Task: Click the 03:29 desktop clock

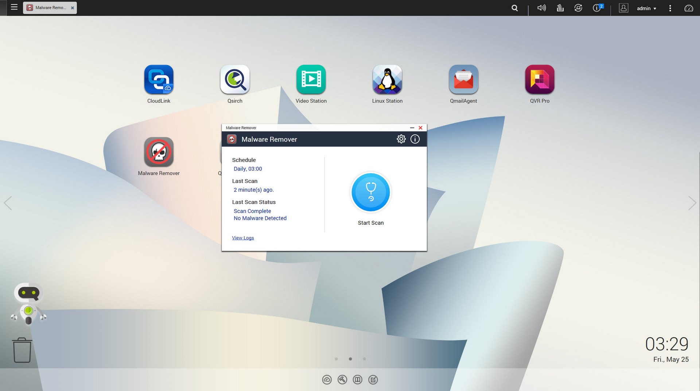Action: tap(667, 344)
